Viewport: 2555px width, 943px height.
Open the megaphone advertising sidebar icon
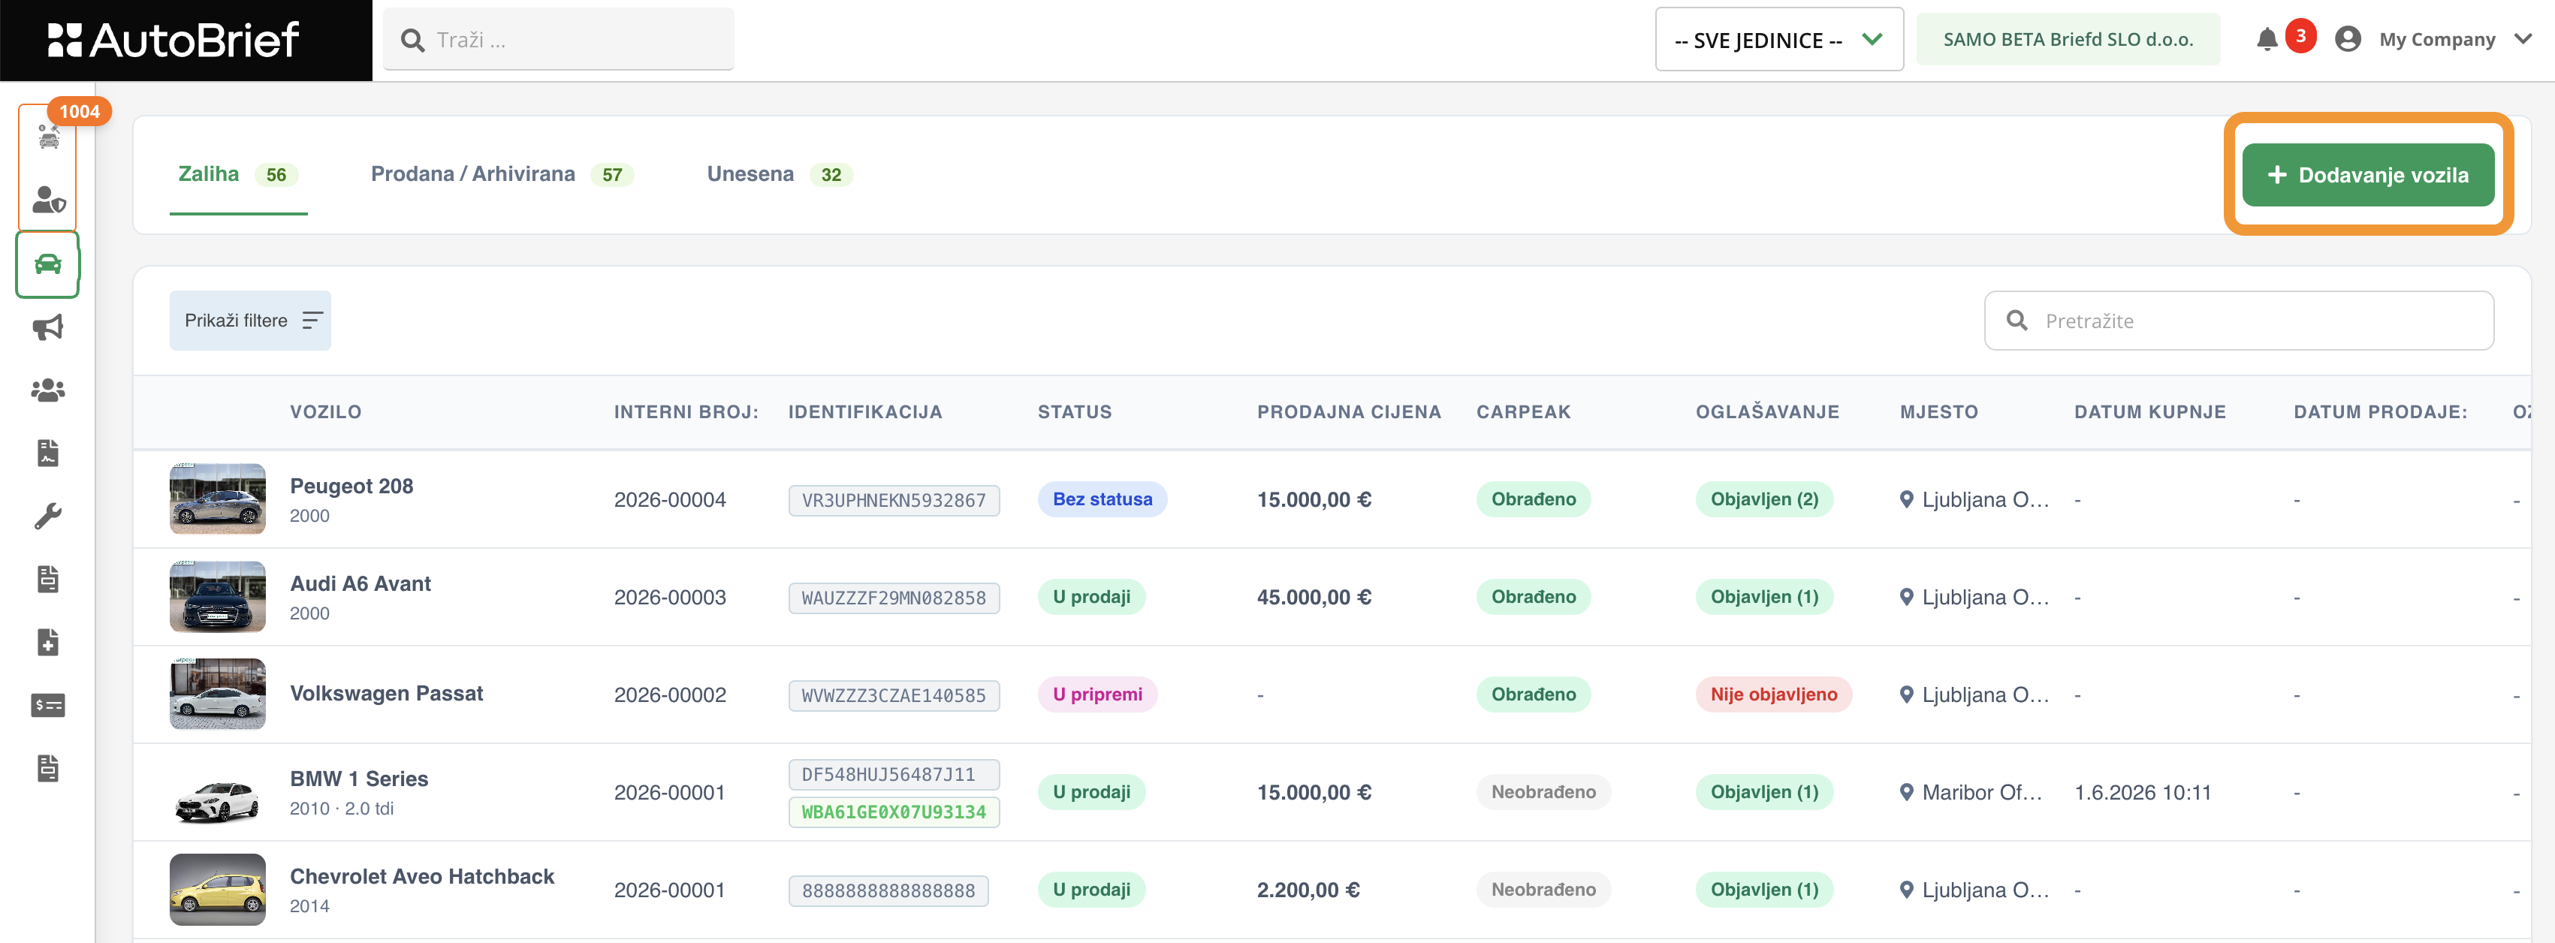(47, 327)
